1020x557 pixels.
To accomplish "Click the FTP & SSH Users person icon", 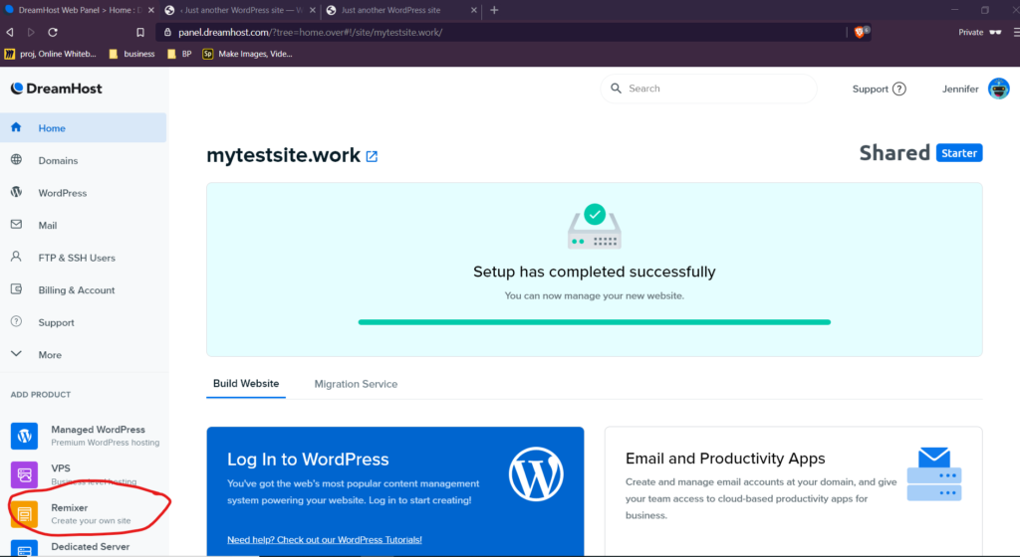I will [x=16, y=257].
